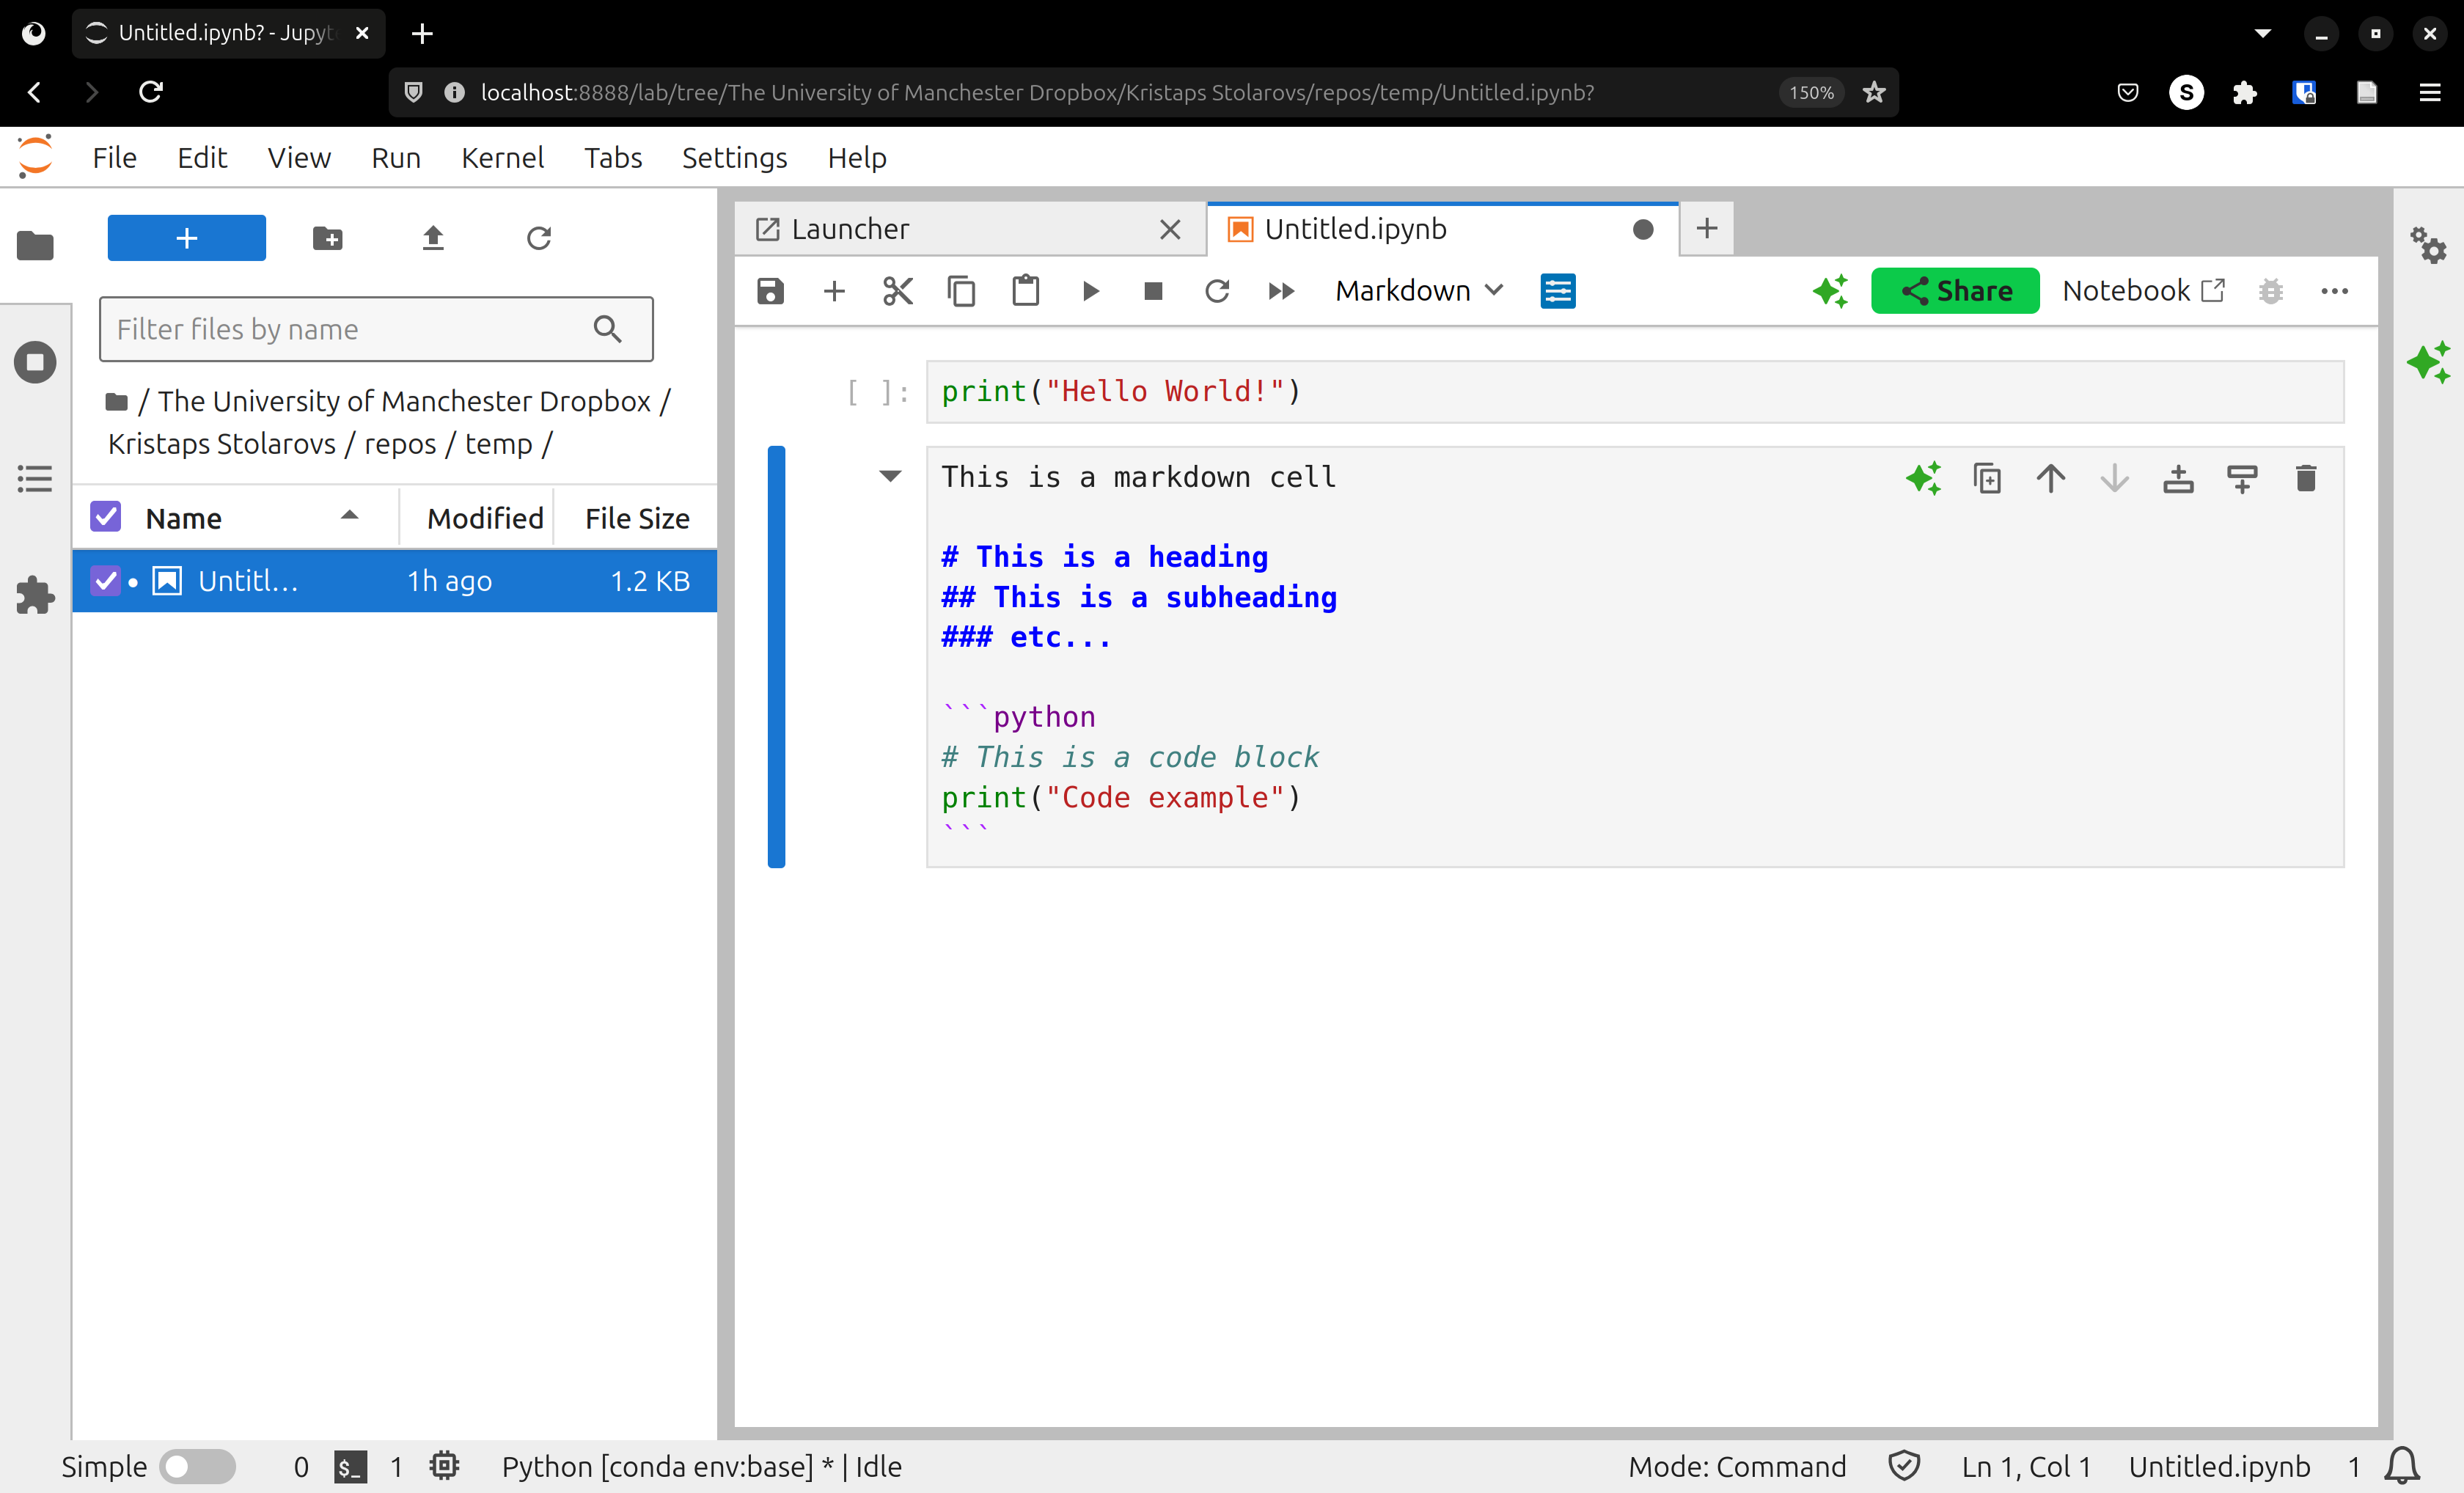This screenshot has width=2464, height=1493.
Task: Run the selected cell with the play icon
Action: point(1090,291)
